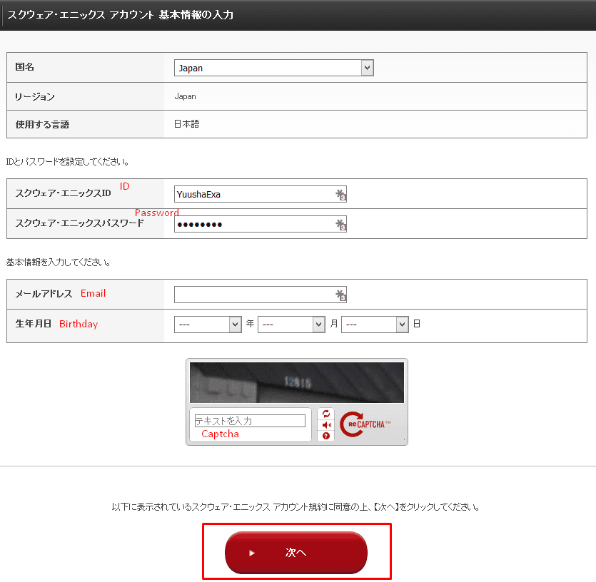This screenshot has width=596, height=582.
Task: Click the スクウェア・エニックスパスワード label
Action: coord(79,223)
